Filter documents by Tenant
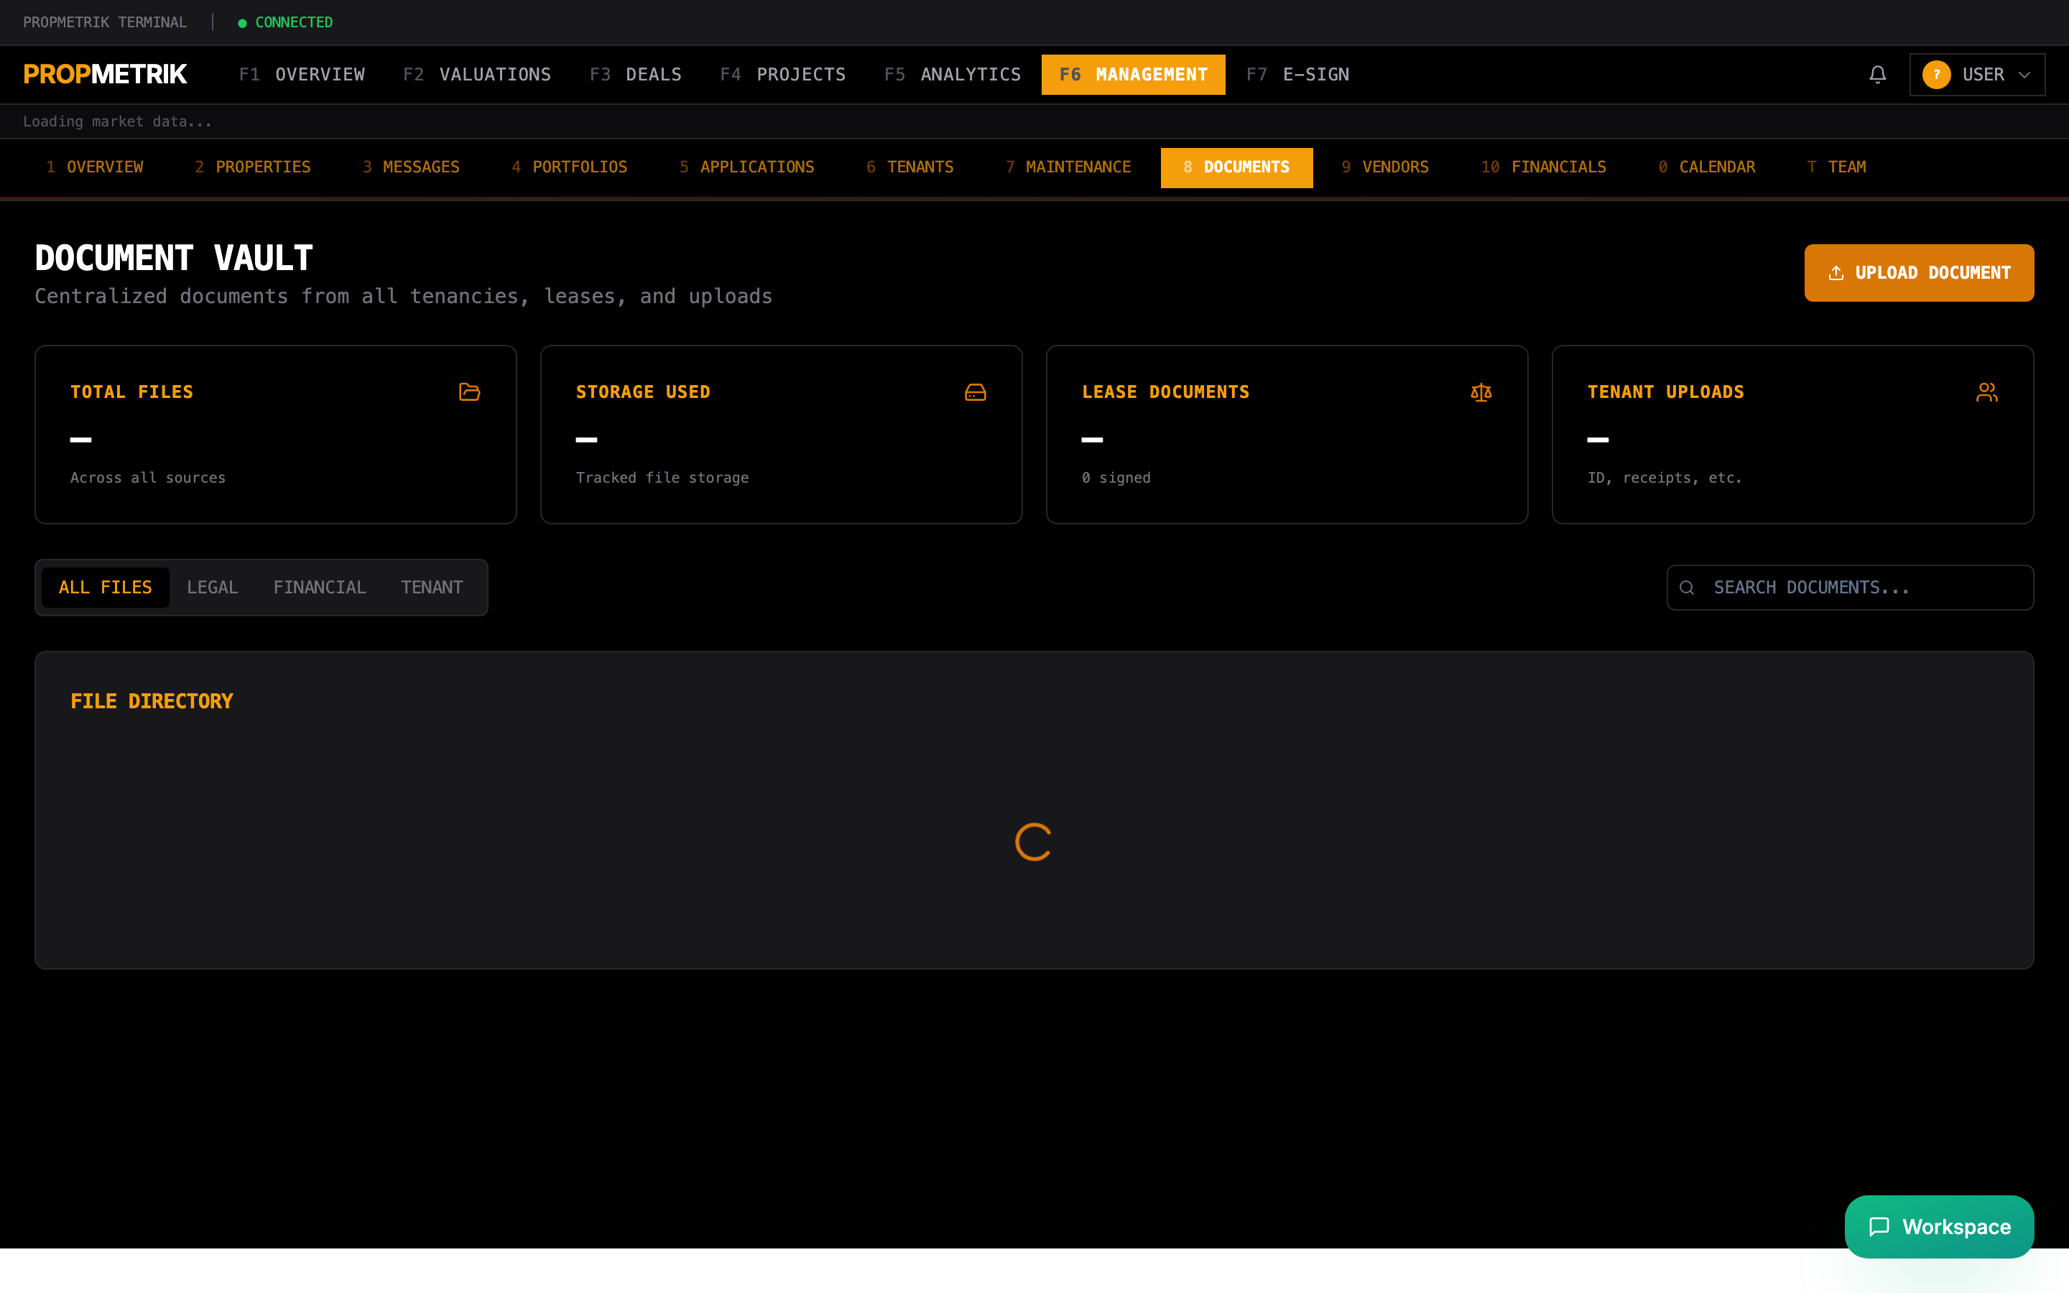 tap(432, 588)
